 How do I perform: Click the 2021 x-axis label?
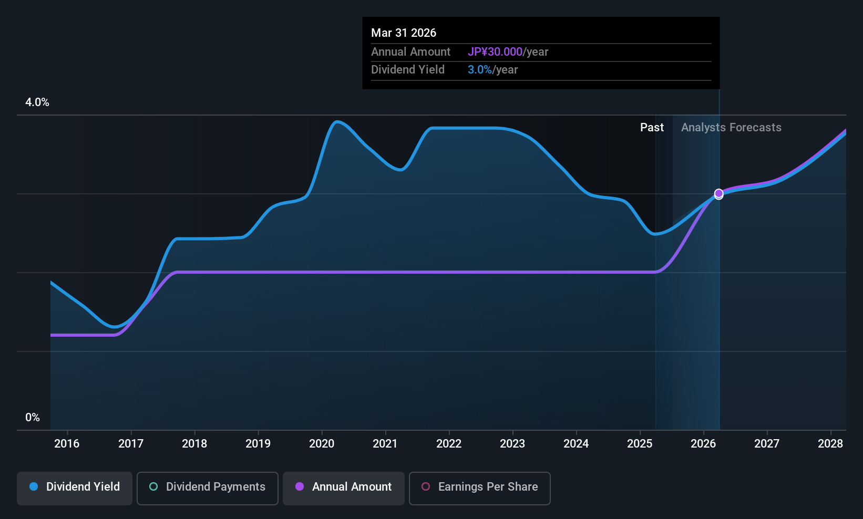coord(385,443)
